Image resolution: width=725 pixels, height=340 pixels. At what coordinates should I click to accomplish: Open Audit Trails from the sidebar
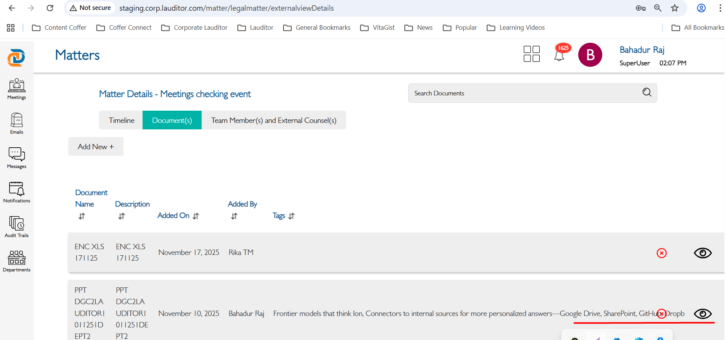click(17, 227)
